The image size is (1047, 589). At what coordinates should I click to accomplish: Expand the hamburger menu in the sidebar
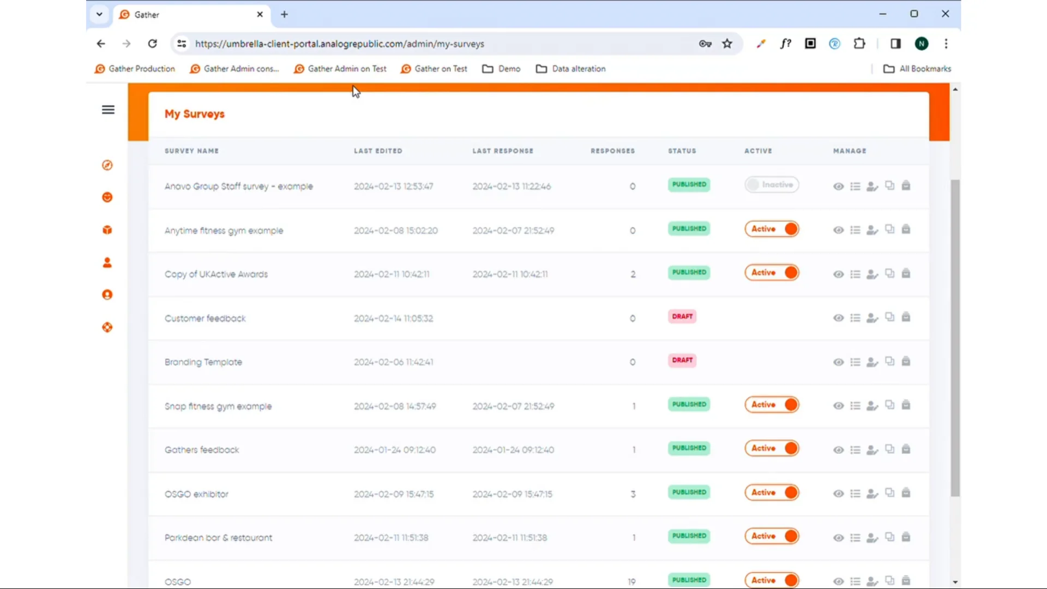[x=108, y=110]
